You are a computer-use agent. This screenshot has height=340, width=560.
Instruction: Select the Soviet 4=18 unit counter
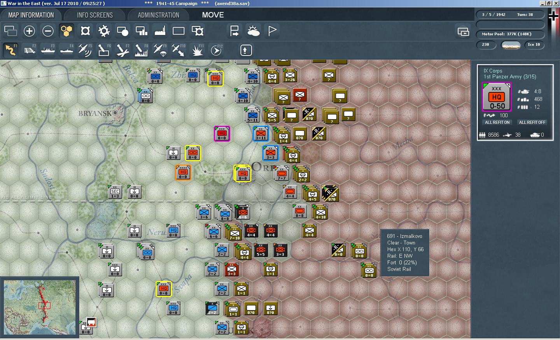tap(320, 212)
